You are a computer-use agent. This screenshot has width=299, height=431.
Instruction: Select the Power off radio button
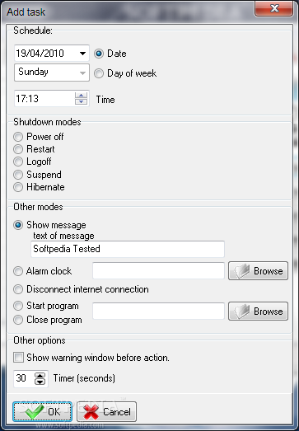pyautogui.click(x=18, y=137)
